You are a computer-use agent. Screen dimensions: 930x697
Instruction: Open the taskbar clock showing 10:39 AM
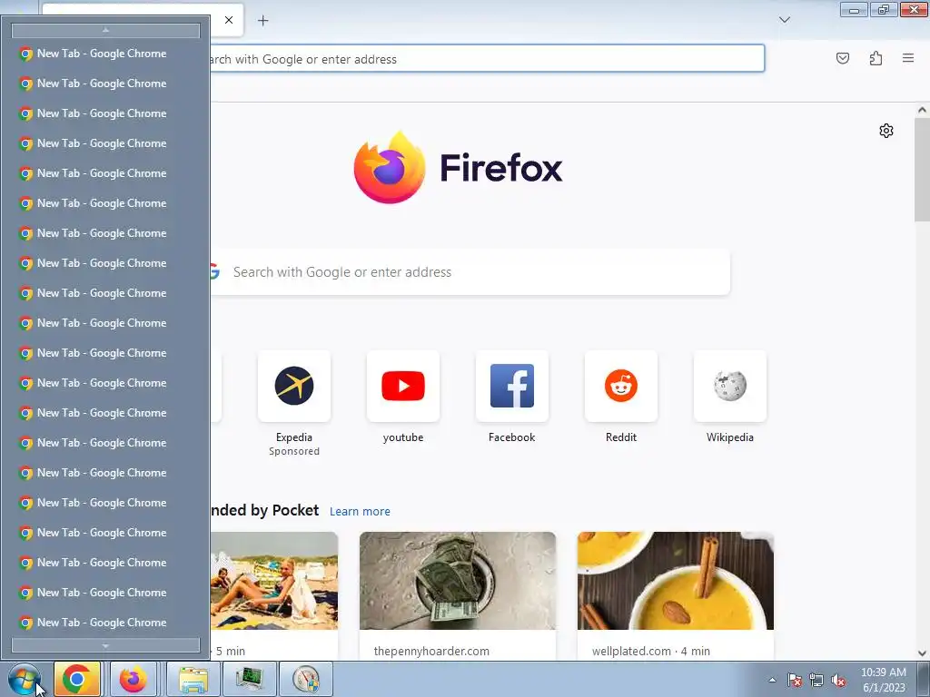883,680
